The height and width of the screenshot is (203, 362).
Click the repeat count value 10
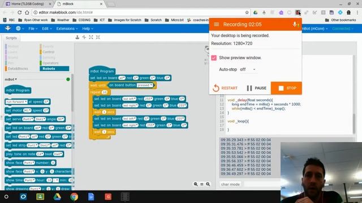(x=105, y=92)
